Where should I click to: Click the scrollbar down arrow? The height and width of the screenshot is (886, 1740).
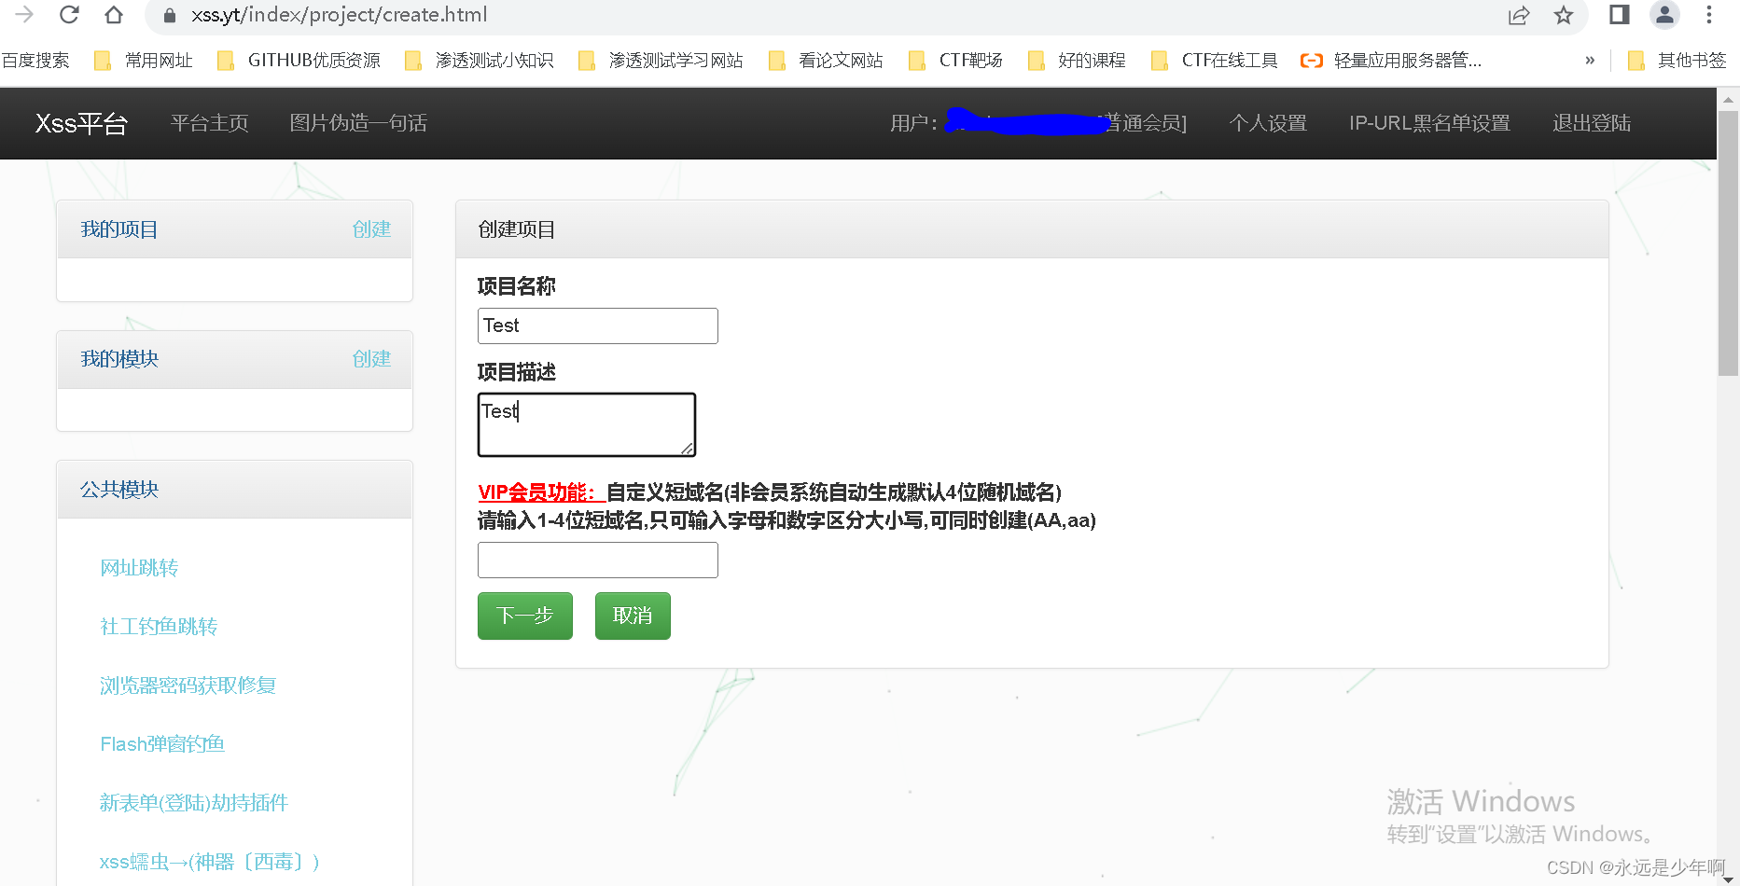[x=1728, y=878]
